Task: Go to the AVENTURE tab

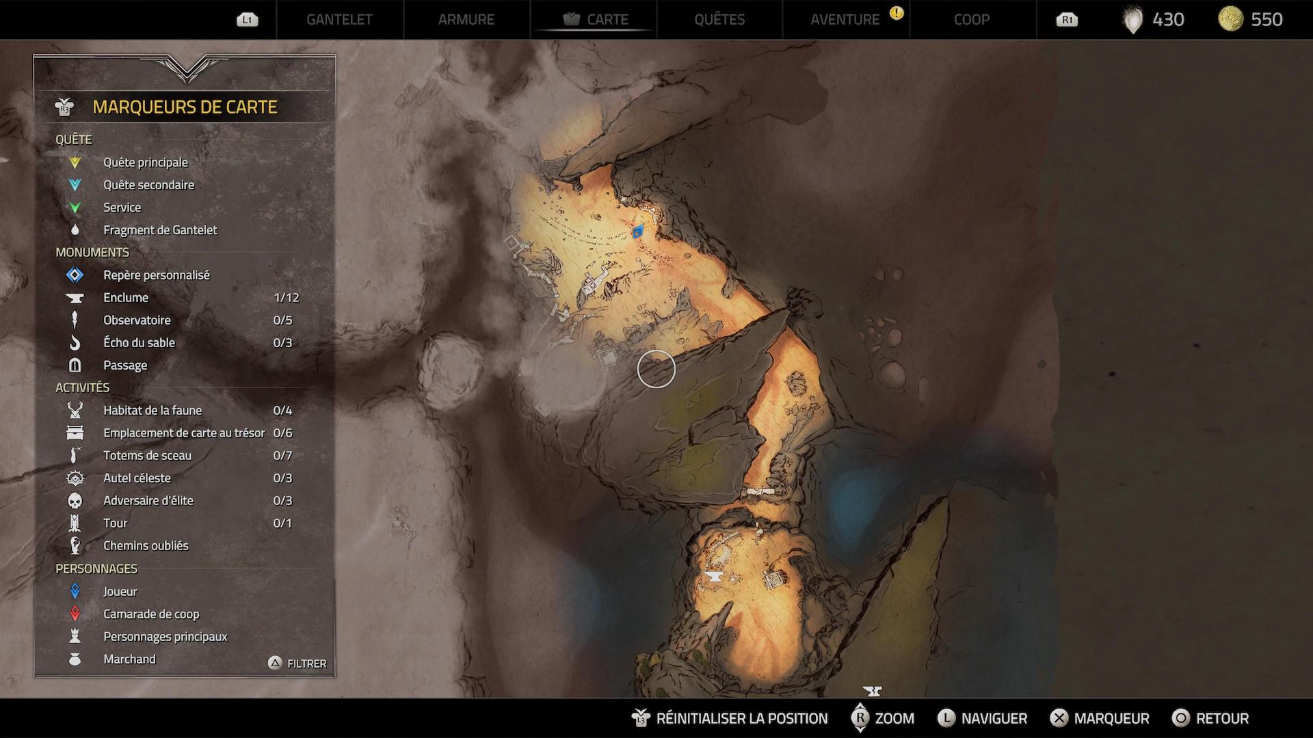Action: (845, 20)
